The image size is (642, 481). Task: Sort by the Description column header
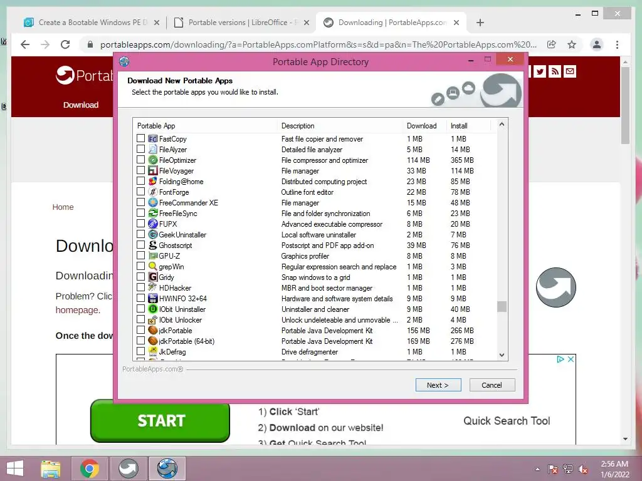(340, 125)
